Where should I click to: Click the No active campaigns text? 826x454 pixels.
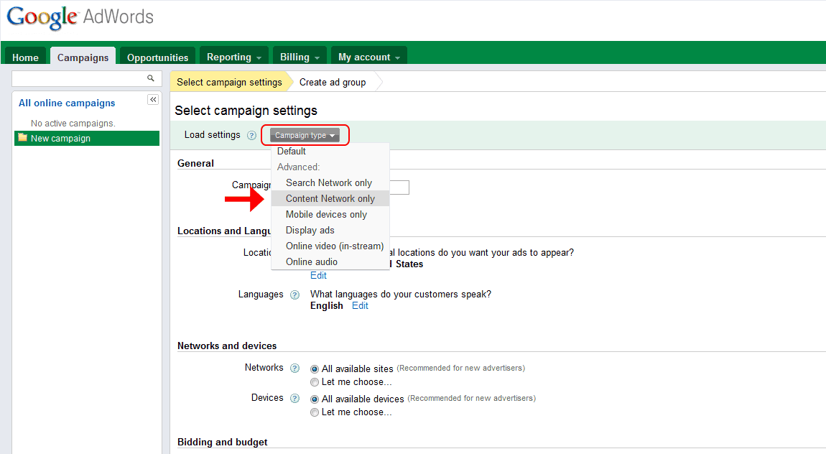(x=73, y=124)
